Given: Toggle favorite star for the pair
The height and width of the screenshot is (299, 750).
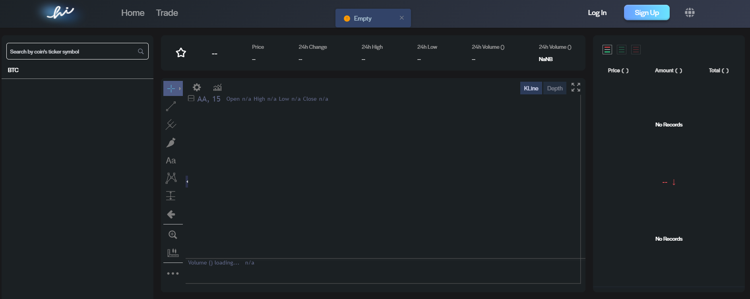Looking at the screenshot, I should (x=181, y=53).
